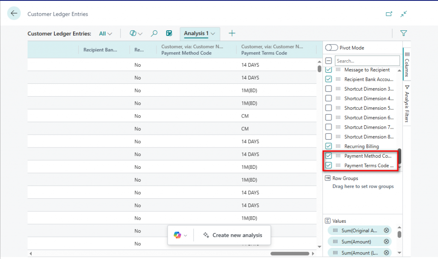Screen dimensions: 438x259
Task: Remove Sum(Original Amount) value chip
Action: 386,230
